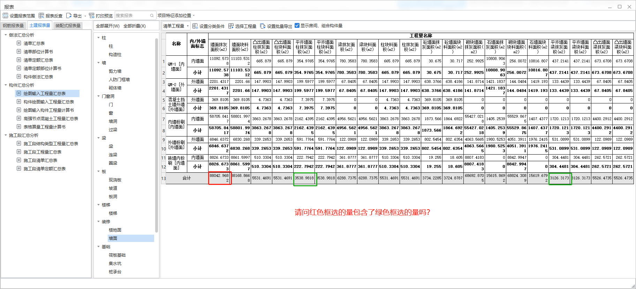This screenshot has height=289, width=636.
Task: Click the component tree vertical scrollbar
Action: [157, 135]
